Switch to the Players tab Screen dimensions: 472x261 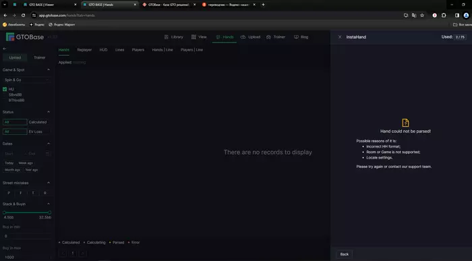pyautogui.click(x=138, y=50)
